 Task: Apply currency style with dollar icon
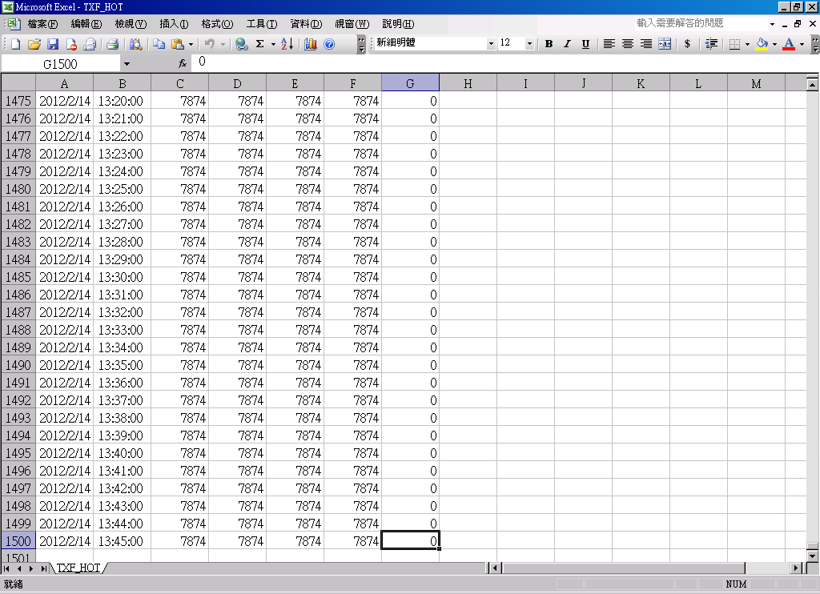(687, 44)
